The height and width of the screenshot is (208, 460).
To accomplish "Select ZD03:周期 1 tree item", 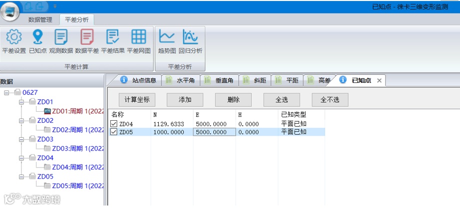I will pyautogui.click(x=78, y=149).
